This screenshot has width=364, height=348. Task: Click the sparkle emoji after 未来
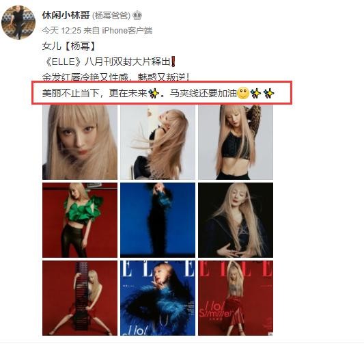tap(154, 94)
